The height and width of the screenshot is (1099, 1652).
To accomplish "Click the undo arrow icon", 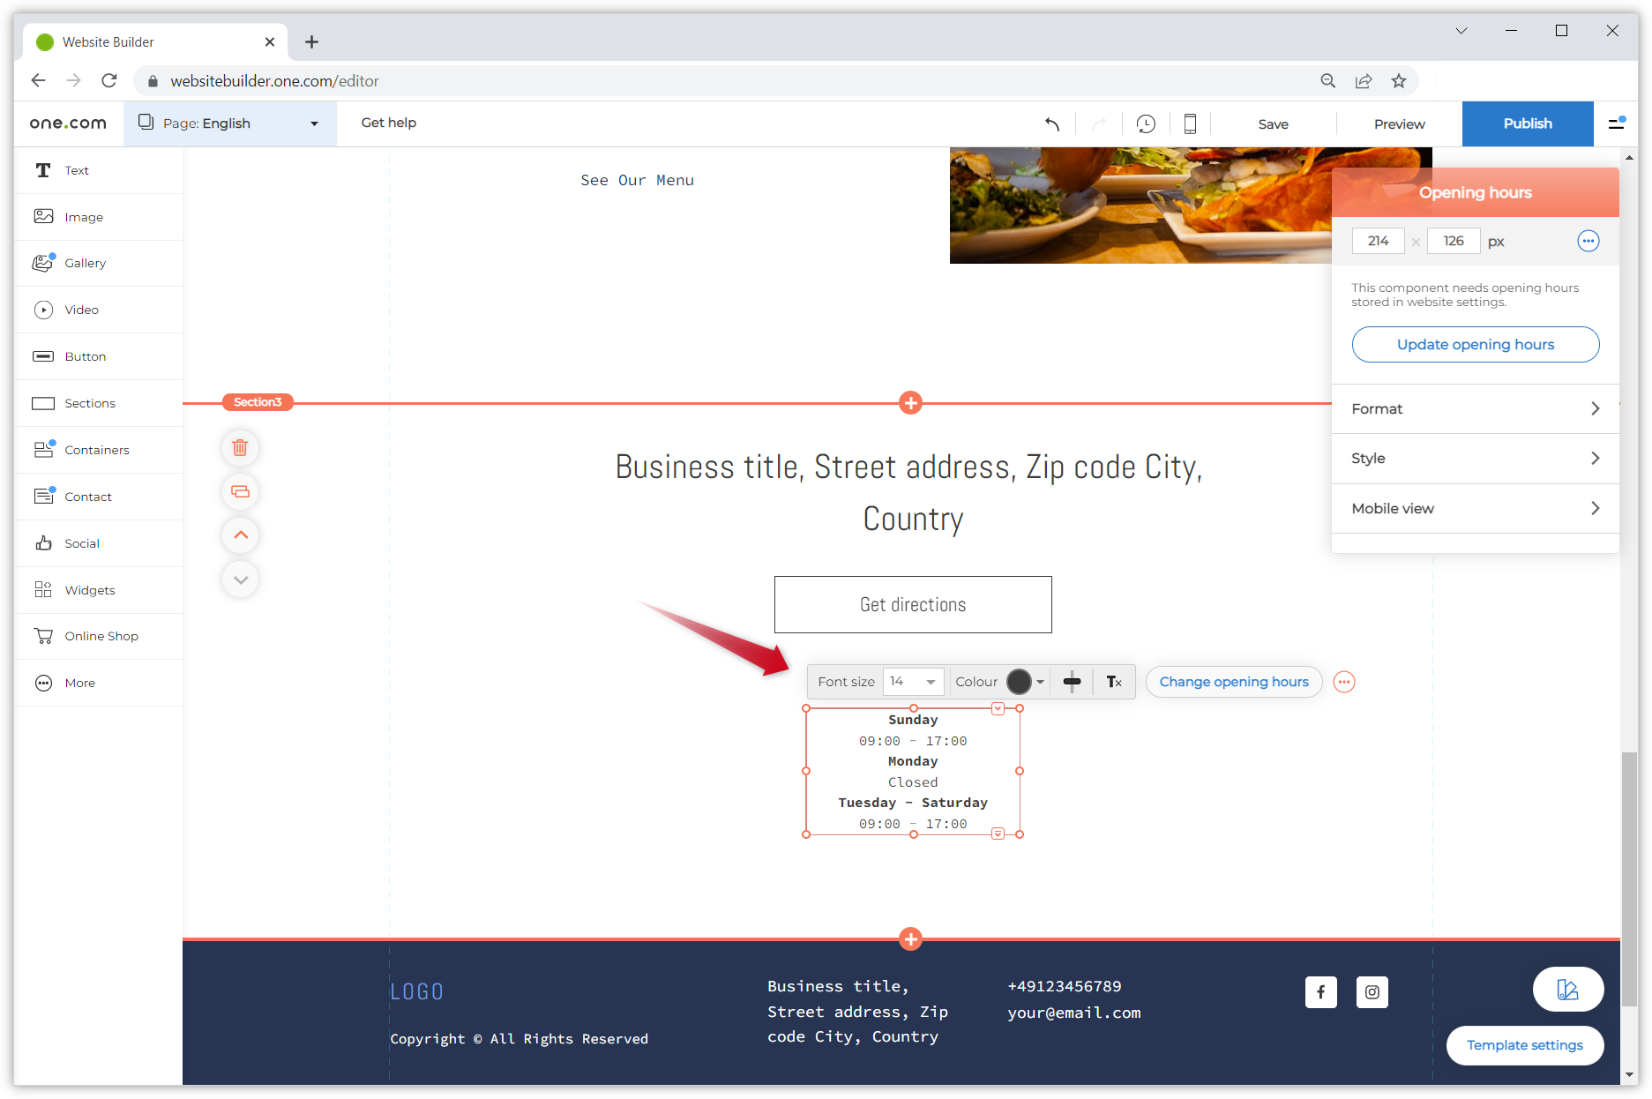I will coord(1051,124).
